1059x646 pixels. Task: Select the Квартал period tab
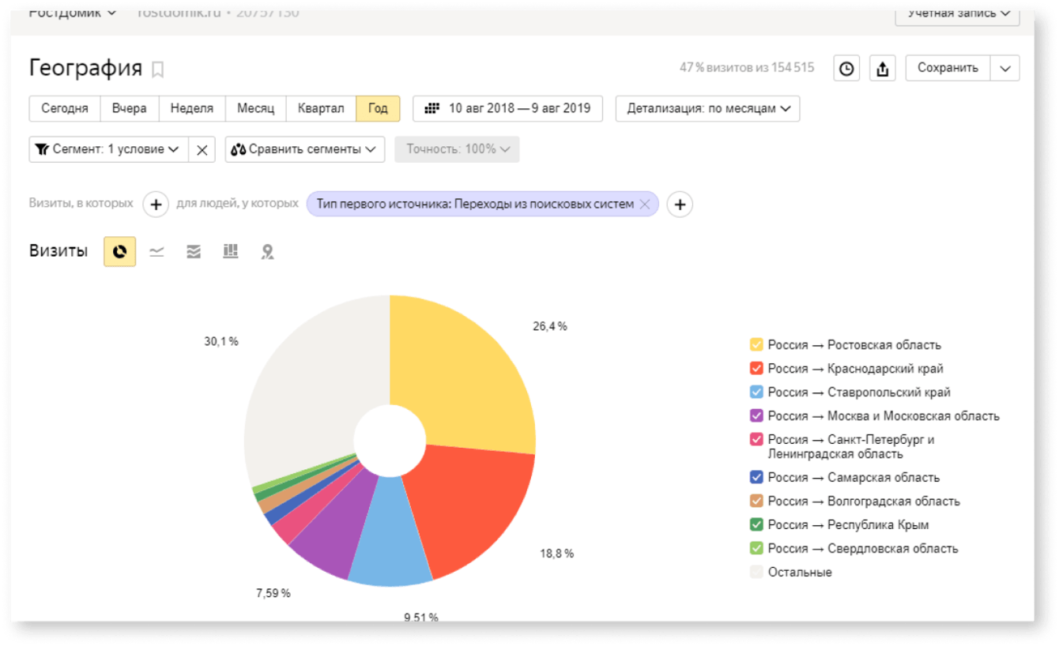(x=321, y=108)
